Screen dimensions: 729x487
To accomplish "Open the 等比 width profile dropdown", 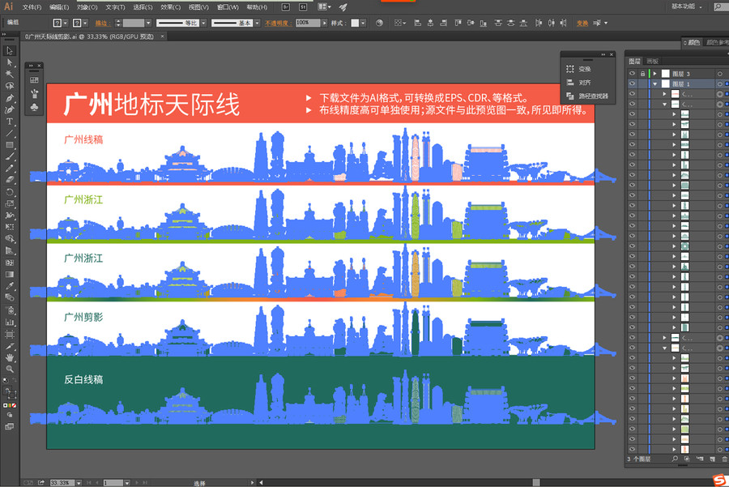I will point(203,23).
